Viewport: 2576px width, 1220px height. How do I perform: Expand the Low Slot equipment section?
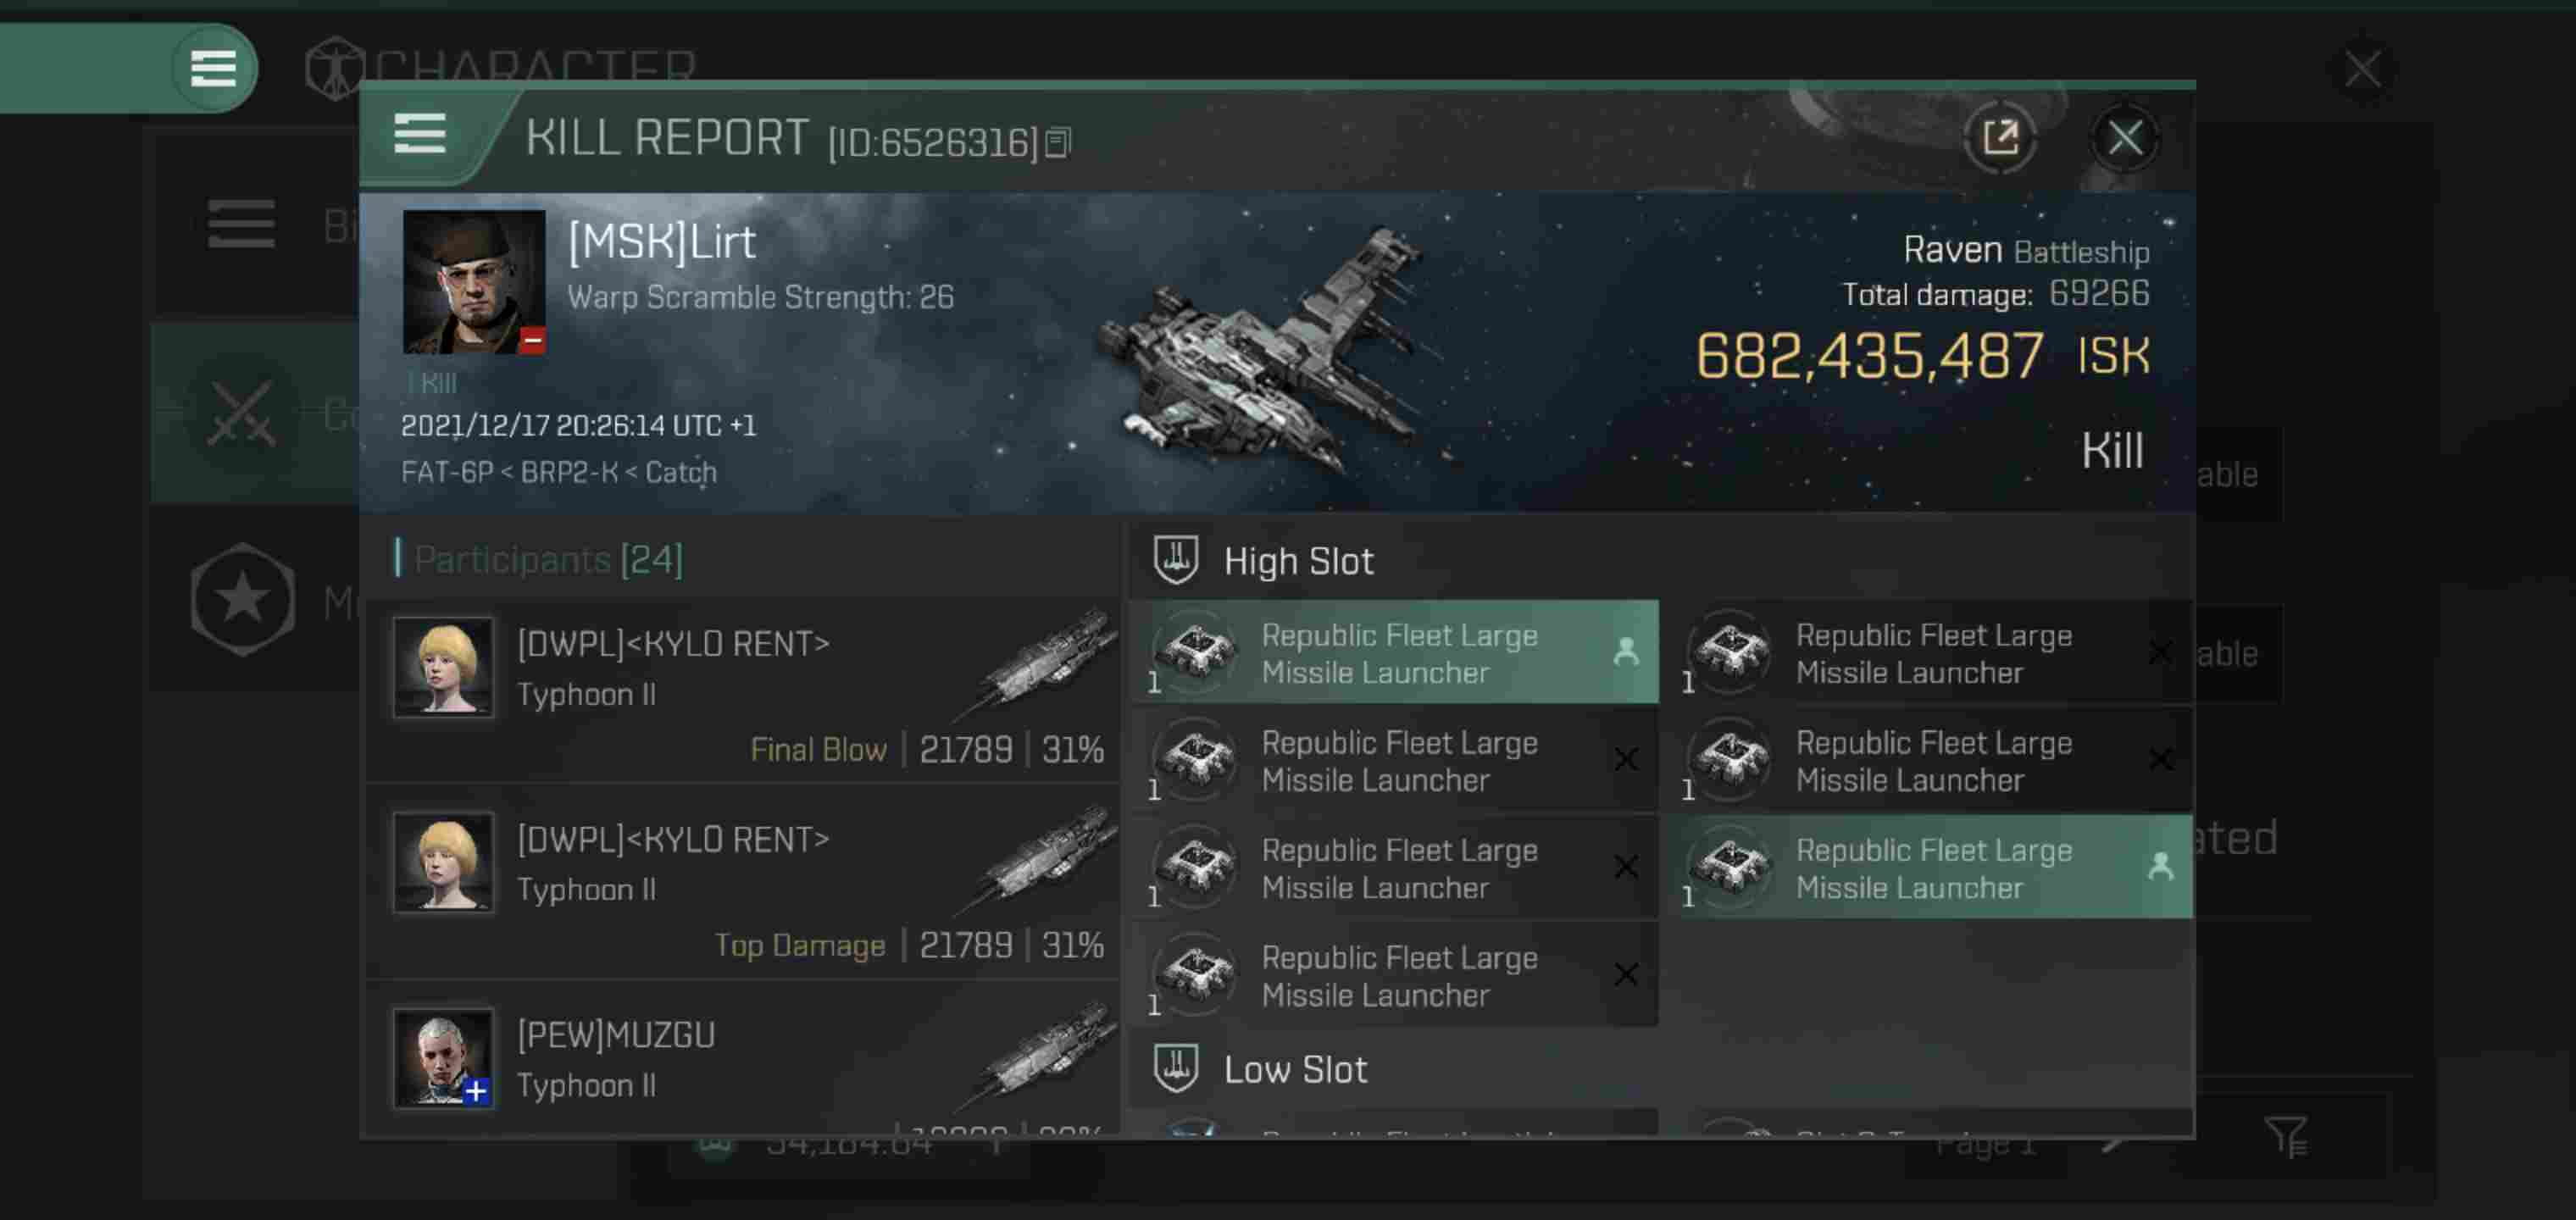tap(1295, 1067)
